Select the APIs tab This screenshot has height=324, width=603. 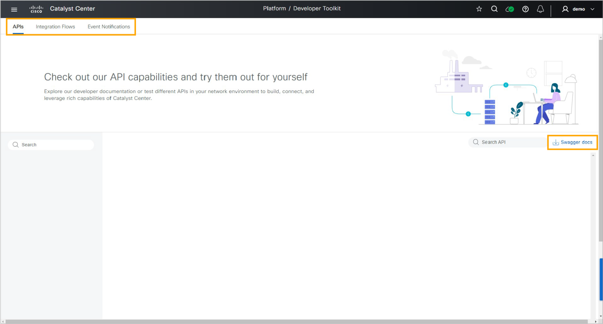point(18,27)
